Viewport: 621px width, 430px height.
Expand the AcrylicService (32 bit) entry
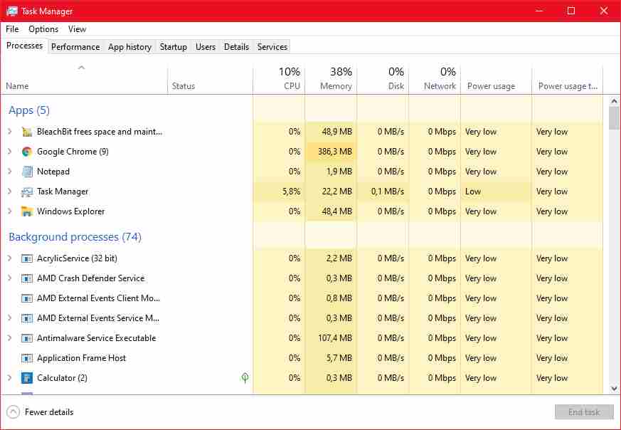pyautogui.click(x=10, y=258)
